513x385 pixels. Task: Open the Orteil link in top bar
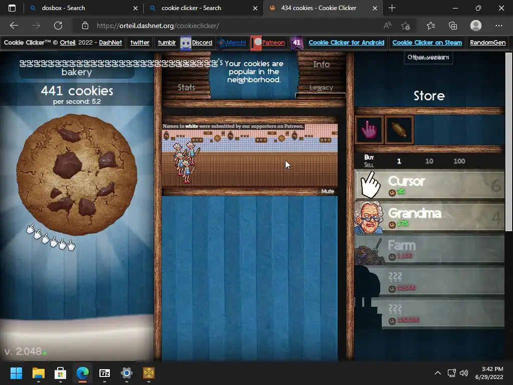68,43
